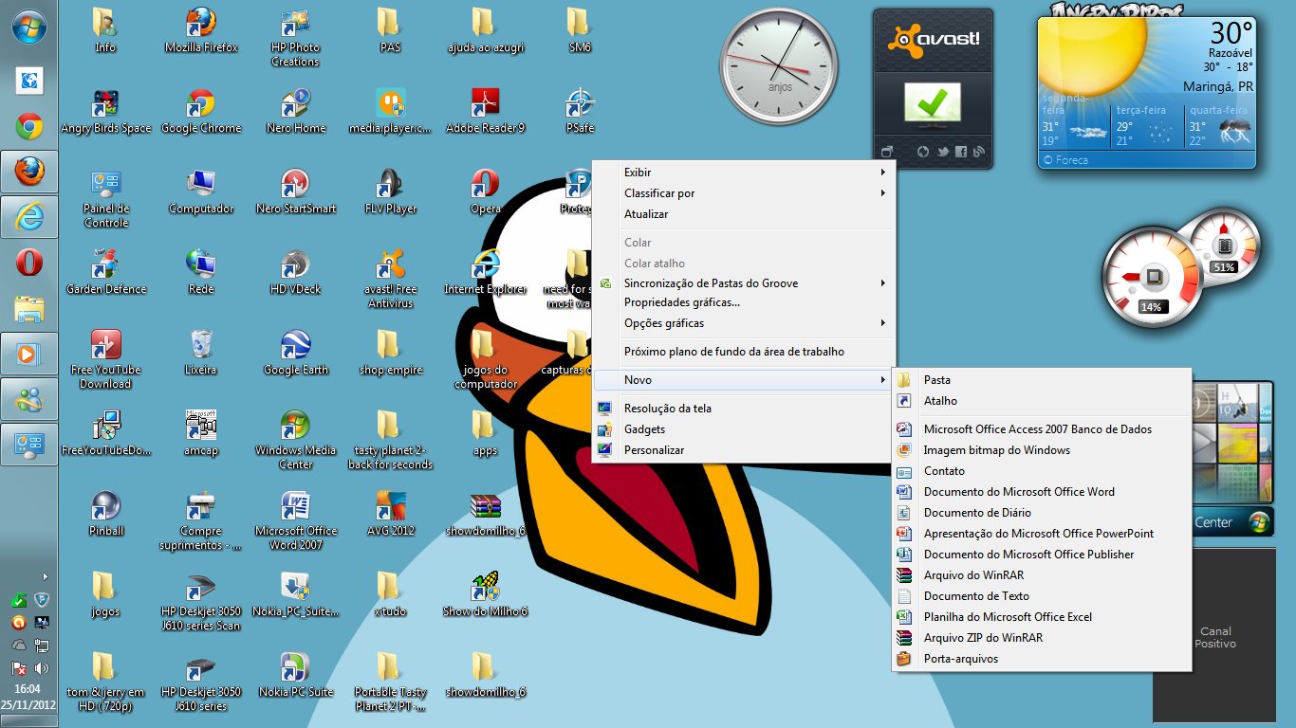The height and width of the screenshot is (728, 1296).
Task: Open the Google Chrome desktop shortcut
Action: tap(201, 111)
